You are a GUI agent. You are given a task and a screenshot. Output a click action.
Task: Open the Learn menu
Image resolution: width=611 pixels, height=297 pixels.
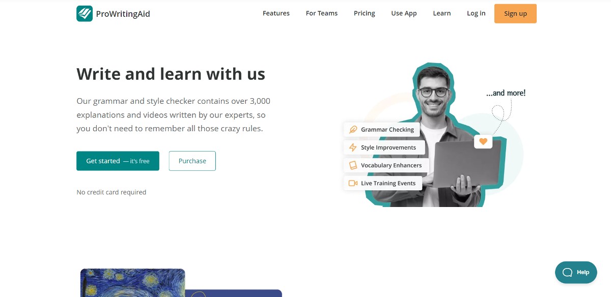(442, 13)
